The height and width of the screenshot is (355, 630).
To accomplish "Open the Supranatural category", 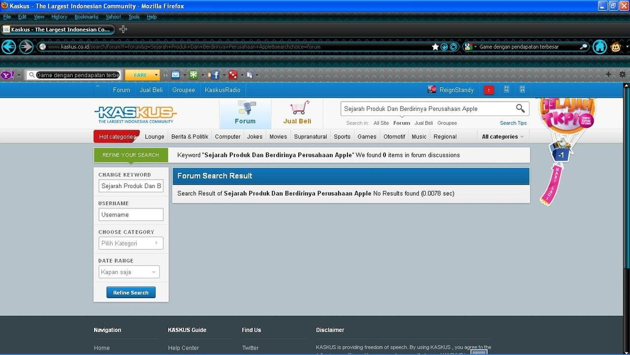I will tap(311, 137).
